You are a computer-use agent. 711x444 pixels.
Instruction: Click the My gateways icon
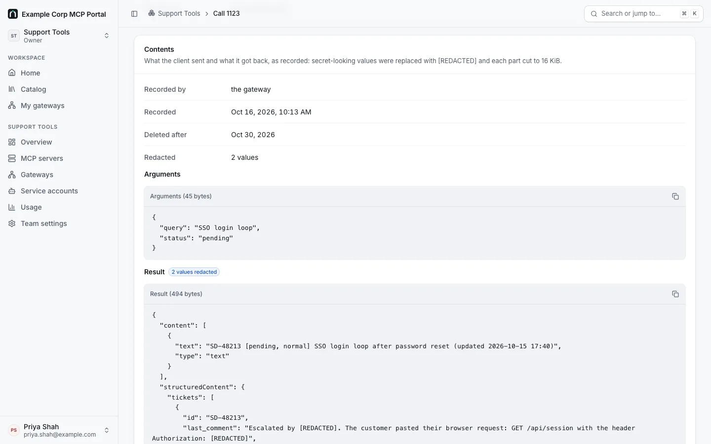pyautogui.click(x=12, y=106)
